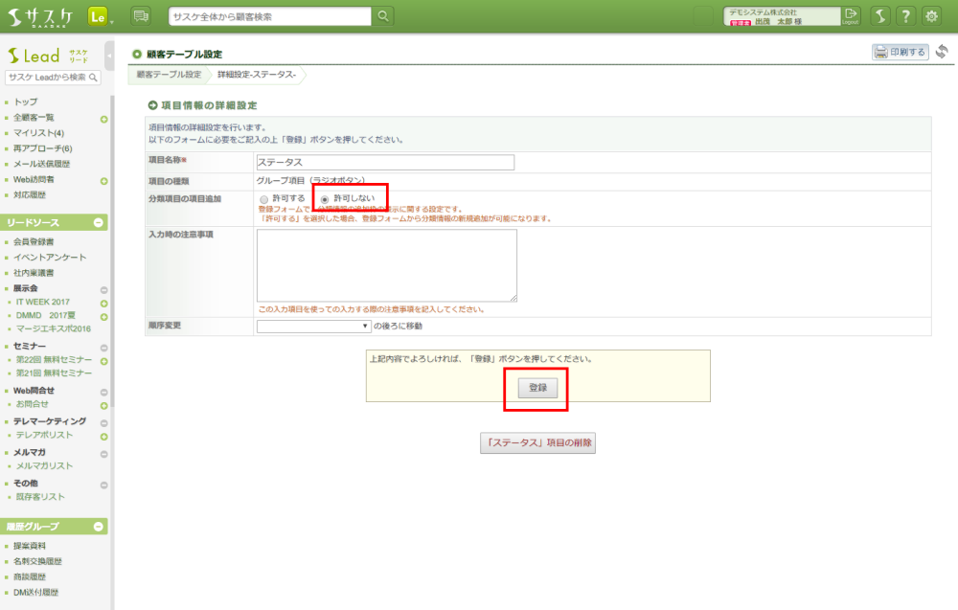The height and width of the screenshot is (610, 958).
Task: Open 商談履歴 link
Action: coord(30,577)
